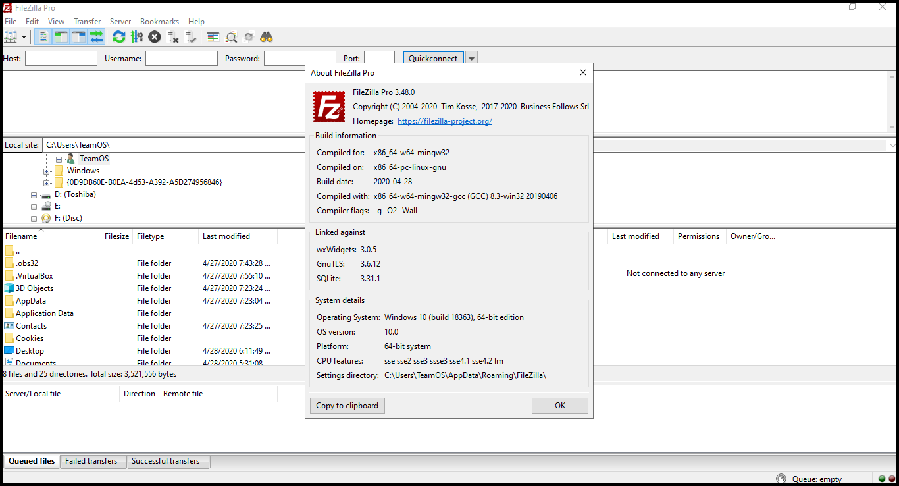Click OK in the About dialog
Screen dimensions: 899x486
[x=560, y=406]
